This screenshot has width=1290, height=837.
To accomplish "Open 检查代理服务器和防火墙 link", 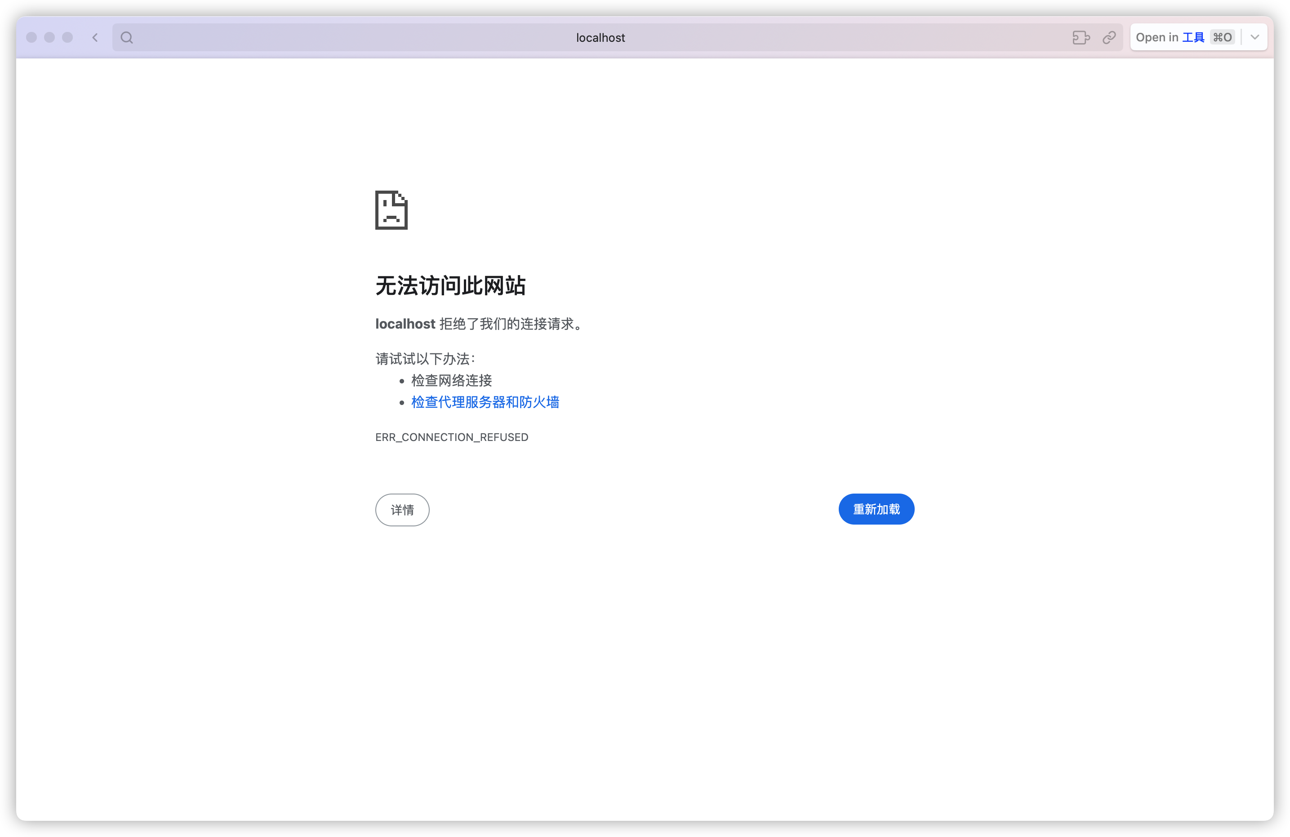I will click(x=485, y=402).
